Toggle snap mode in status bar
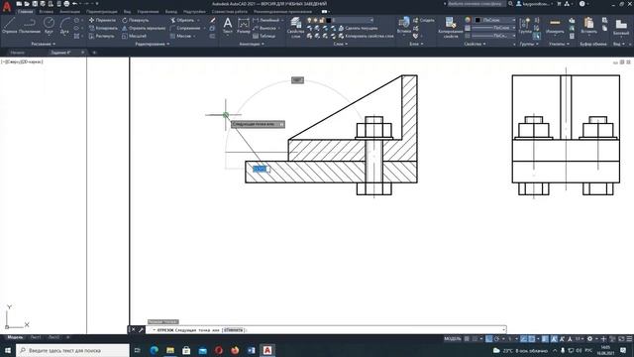Viewport: 634px width, 357px height. tap(475, 339)
